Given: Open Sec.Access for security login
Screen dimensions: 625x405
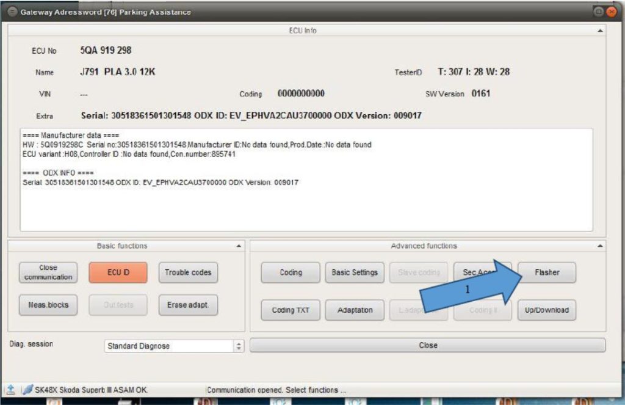Looking at the screenshot, I should (x=482, y=272).
